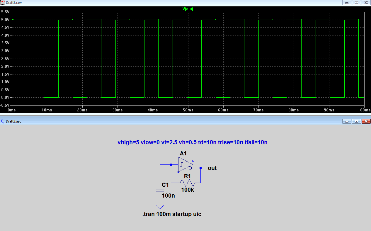Click the A1 component label
The image size is (371, 231).
click(x=183, y=154)
